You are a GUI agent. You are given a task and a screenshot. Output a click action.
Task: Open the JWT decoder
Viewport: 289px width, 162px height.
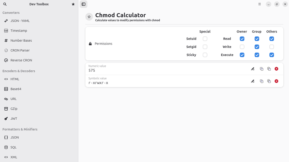[x=39, y=119]
